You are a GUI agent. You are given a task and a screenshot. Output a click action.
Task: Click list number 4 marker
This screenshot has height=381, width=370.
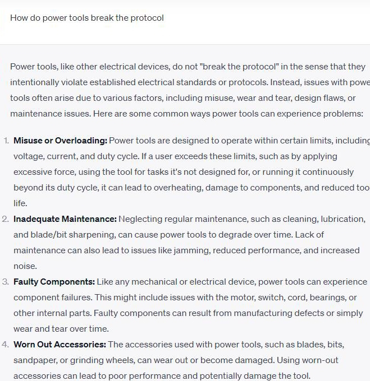click(x=6, y=345)
